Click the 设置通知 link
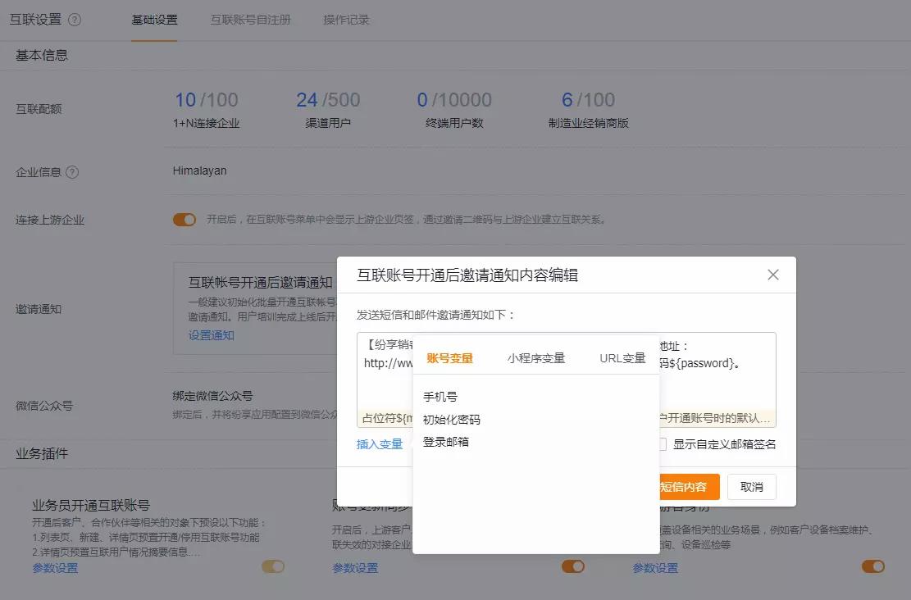The width and height of the screenshot is (911, 600). pos(211,335)
